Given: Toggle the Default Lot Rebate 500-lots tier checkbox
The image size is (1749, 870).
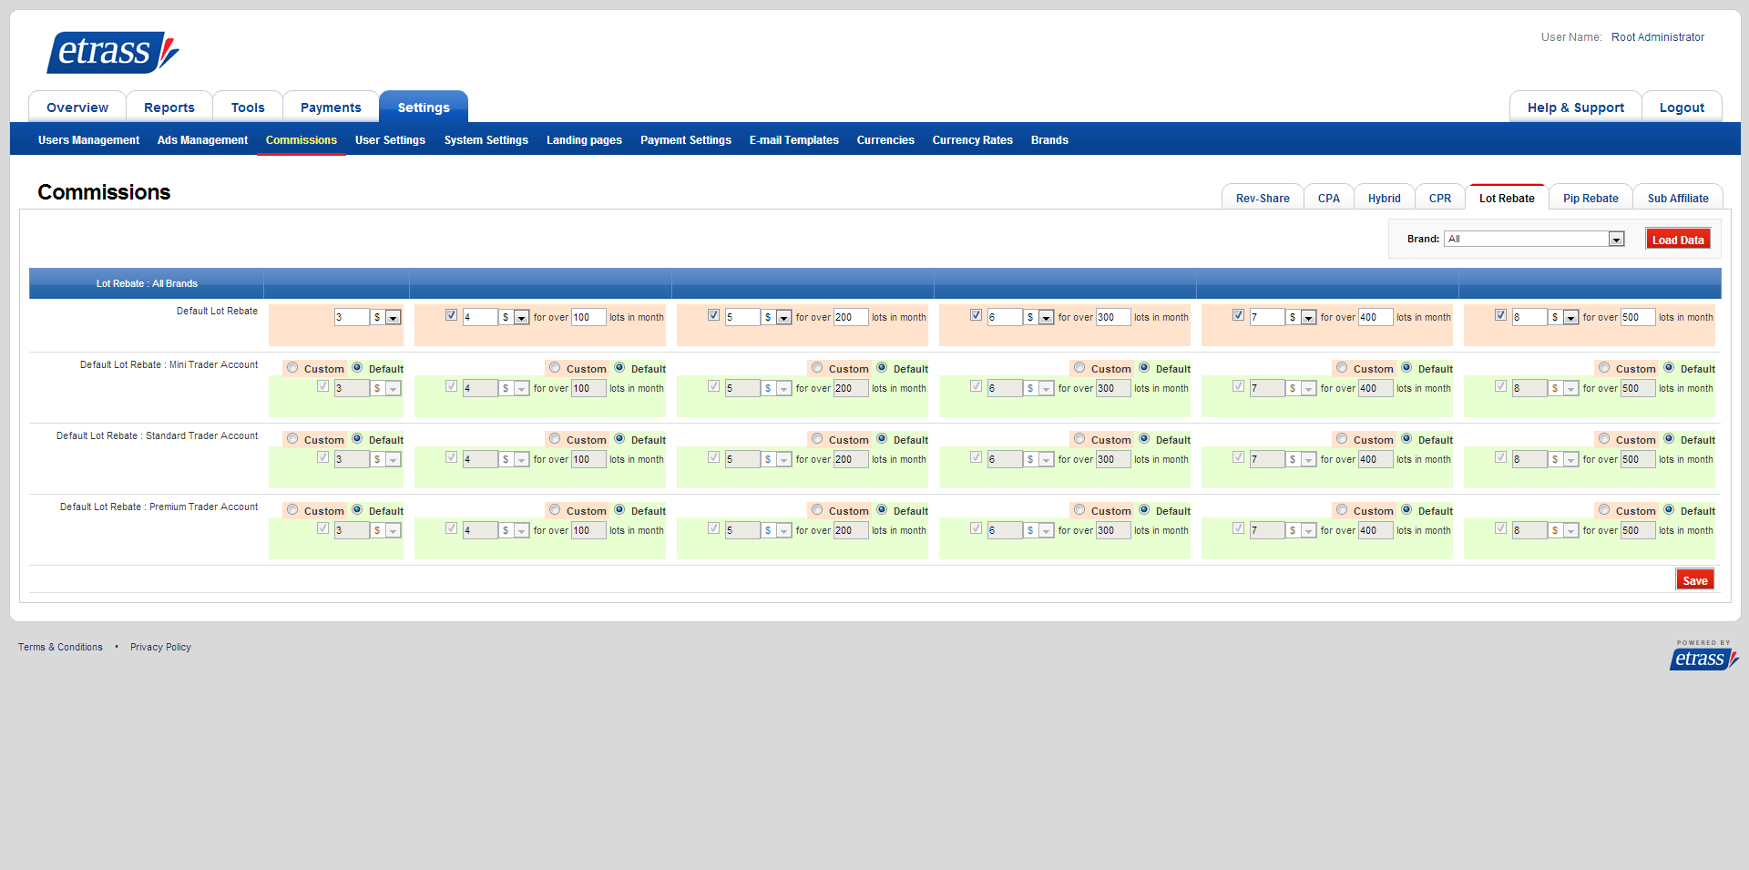Looking at the screenshot, I should 1500,315.
